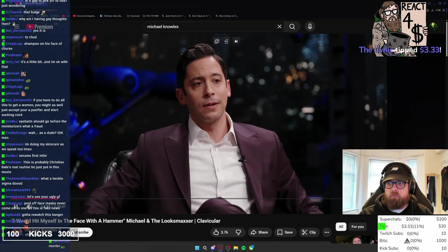Open Windows Start menu
Screen dimensions: 448x252
tap(197, 248)
